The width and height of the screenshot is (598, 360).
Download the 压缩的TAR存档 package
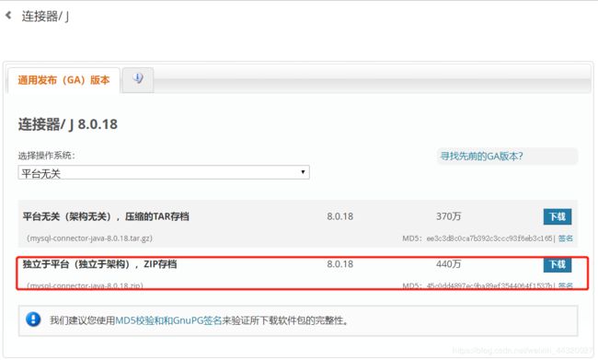point(558,217)
